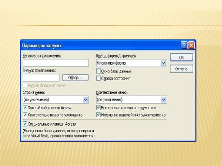Viewport: 222px width, 166px height.
Task: Uncheck Специальные клавиши Access checkbox
Action: pos(25,124)
